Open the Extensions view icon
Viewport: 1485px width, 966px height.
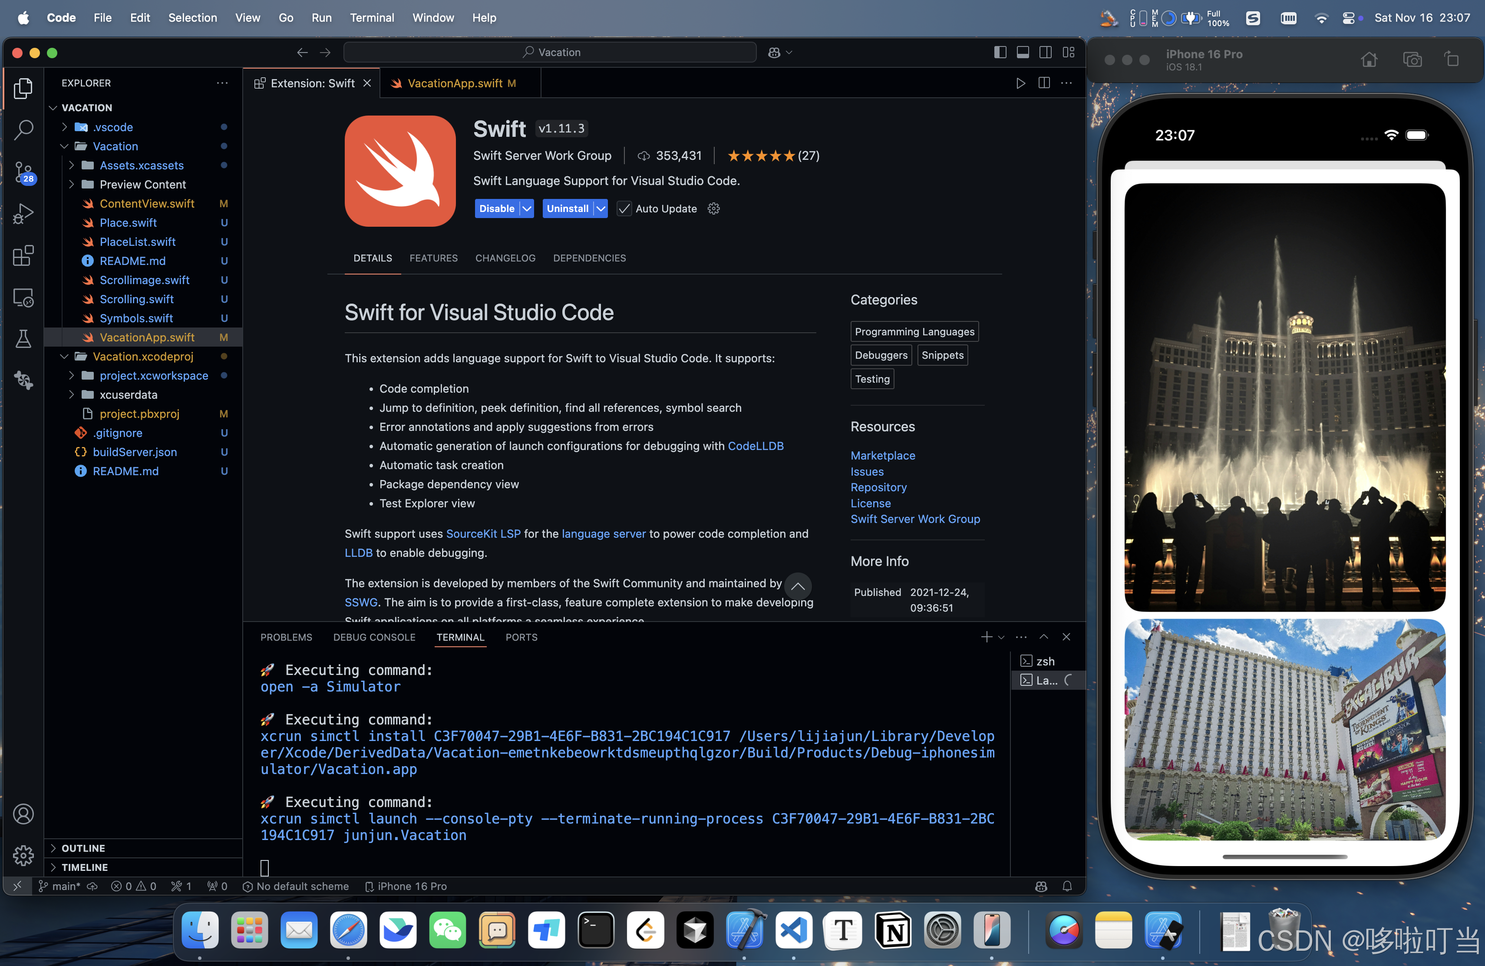pos(23,256)
